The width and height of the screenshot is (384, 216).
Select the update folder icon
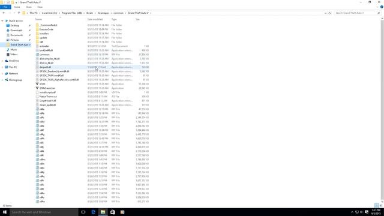(x=37, y=38)
